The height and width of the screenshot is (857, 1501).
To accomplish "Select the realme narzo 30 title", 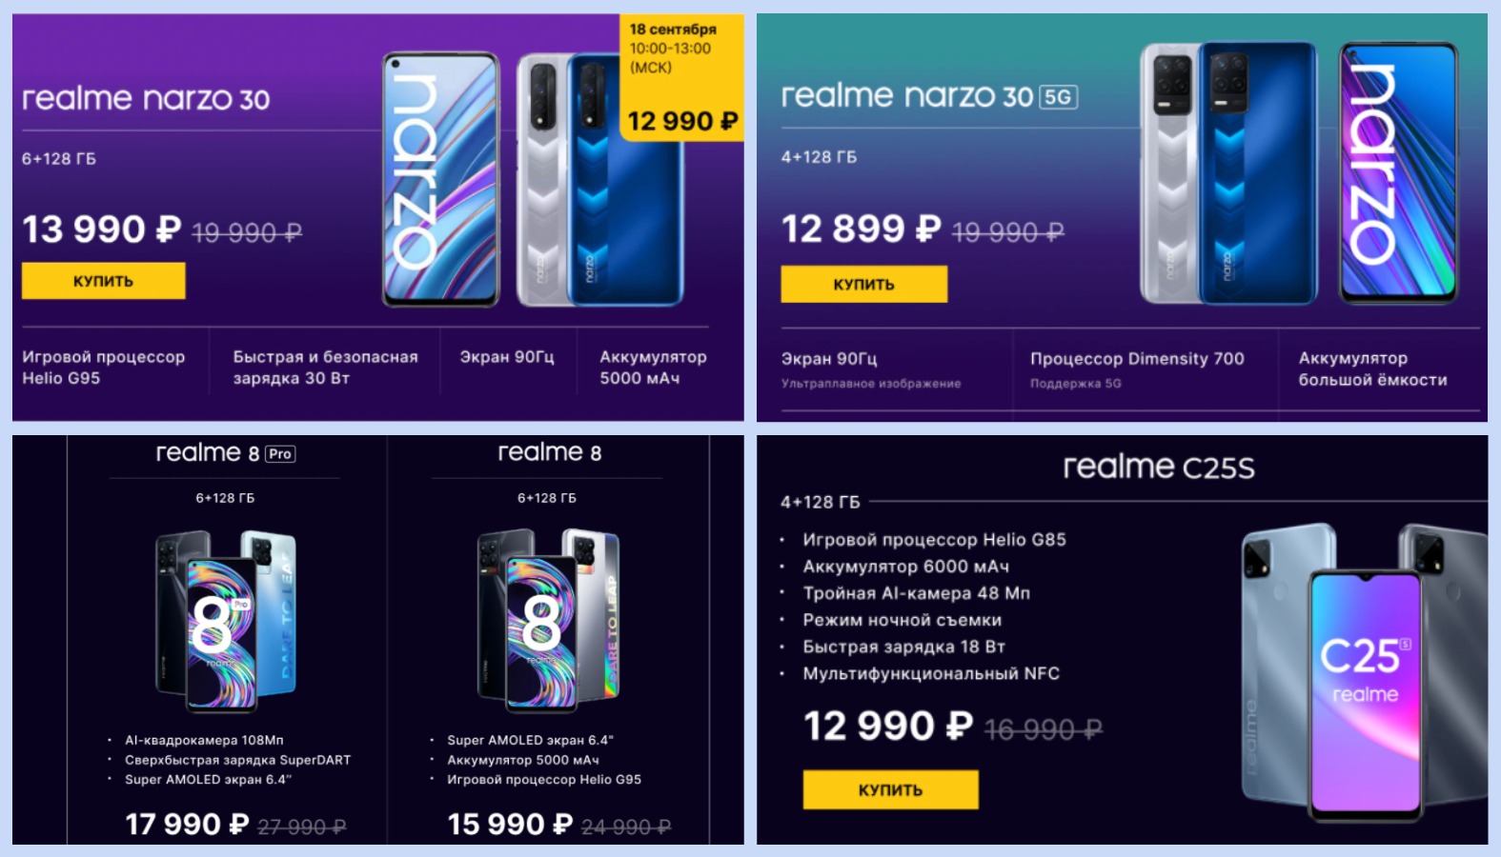I will [146, 98].
